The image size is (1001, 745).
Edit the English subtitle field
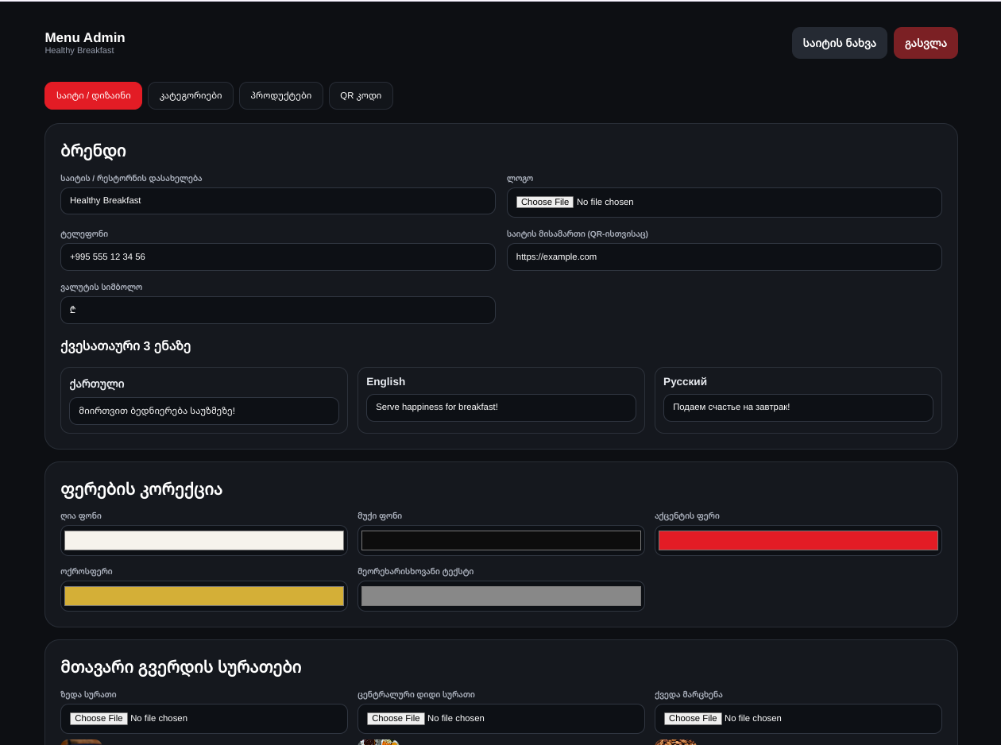[501, 407]
